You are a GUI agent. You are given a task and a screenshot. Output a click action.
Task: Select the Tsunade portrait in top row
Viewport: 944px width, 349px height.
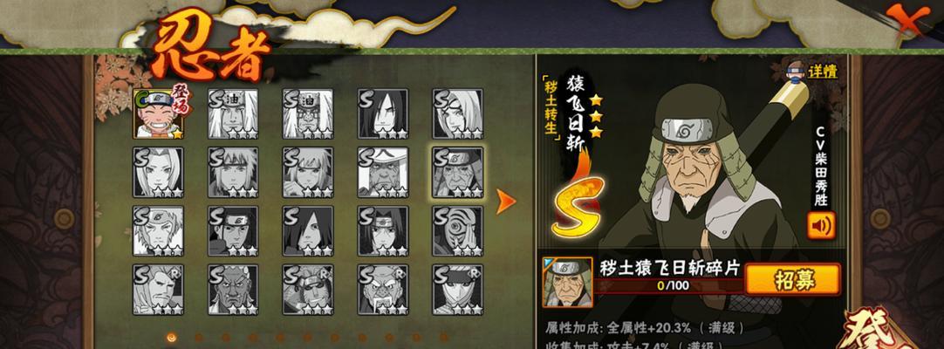click(x=457, y=114)
